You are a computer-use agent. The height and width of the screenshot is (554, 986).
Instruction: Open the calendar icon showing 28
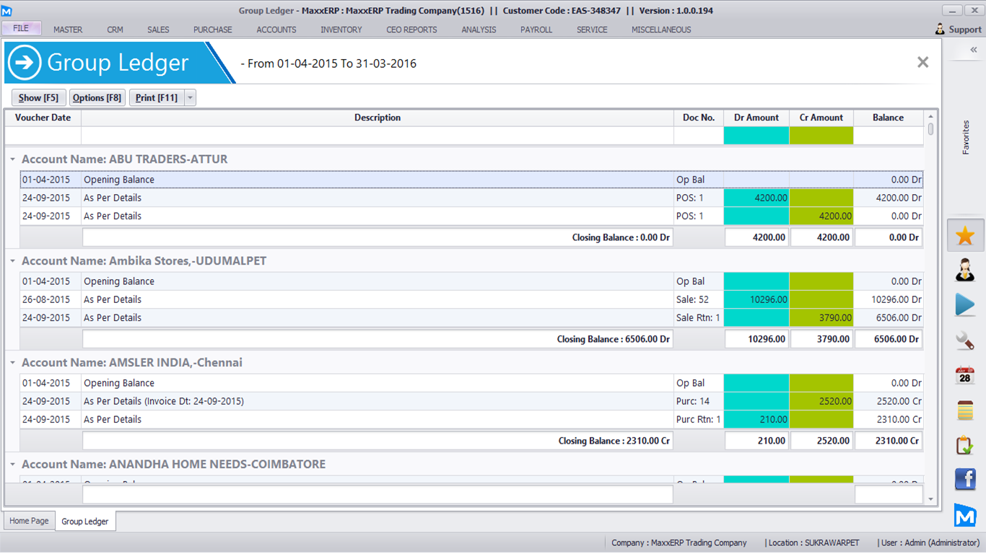click(x=965, y=375)
